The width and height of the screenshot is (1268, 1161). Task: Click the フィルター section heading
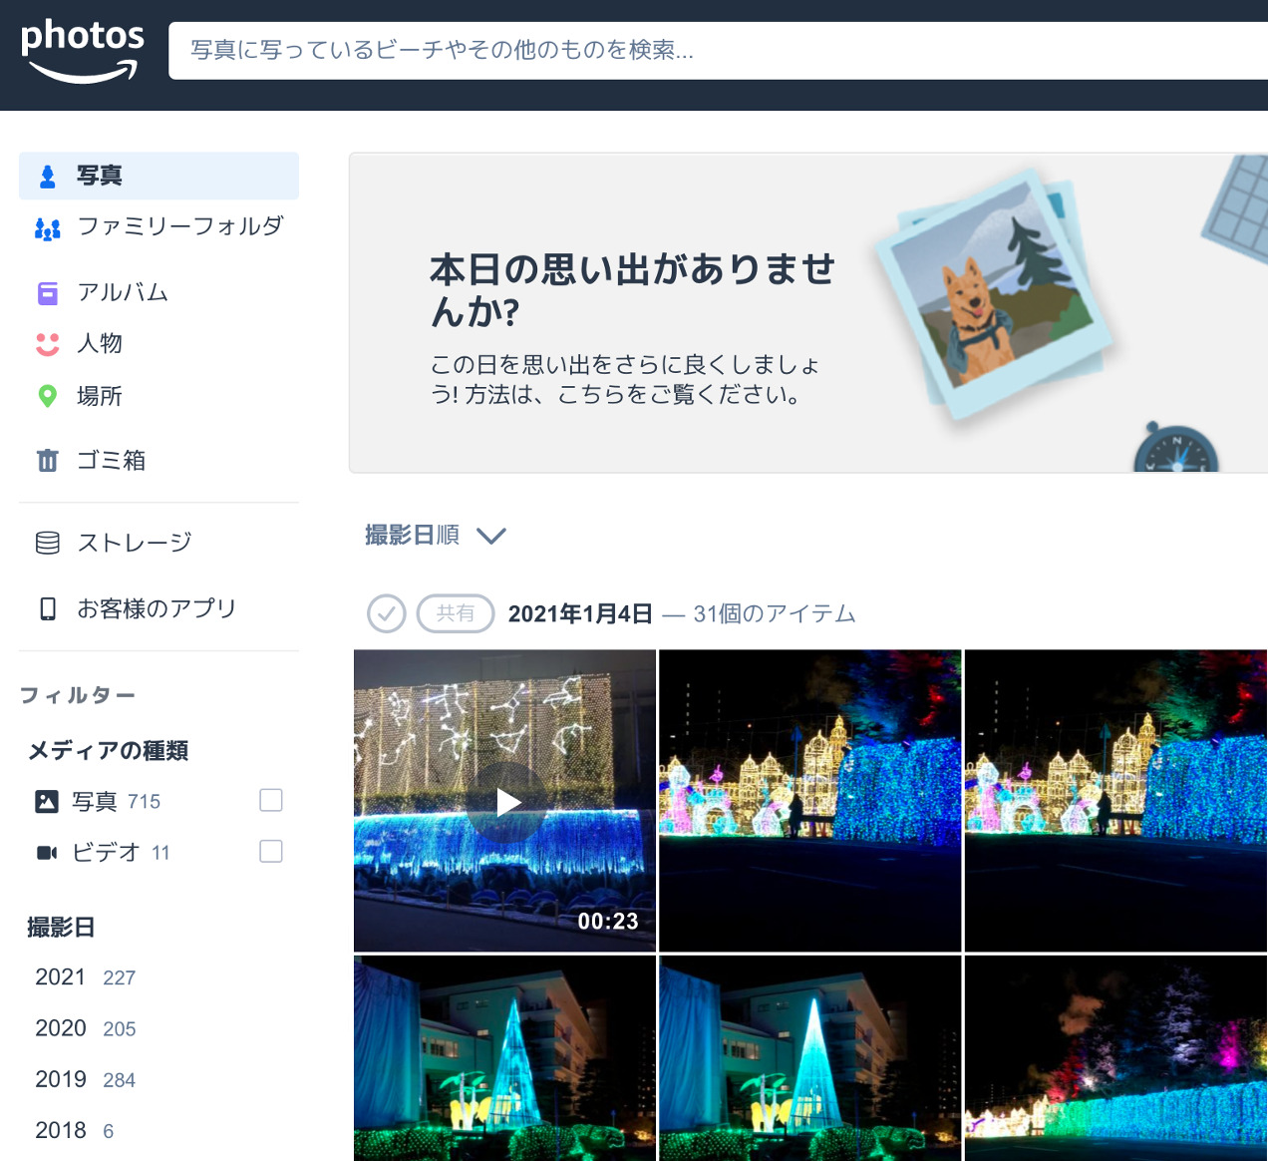(x=77, y=695)
